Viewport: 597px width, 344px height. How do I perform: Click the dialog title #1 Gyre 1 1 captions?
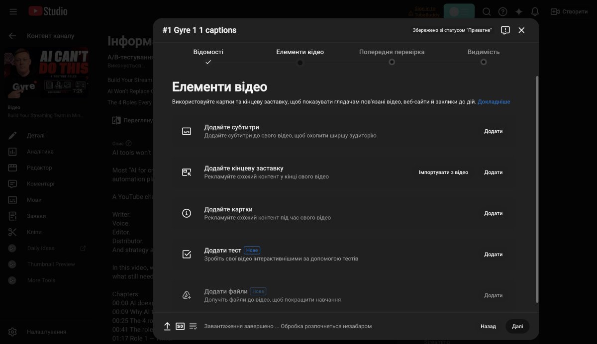tap(199, 30)
